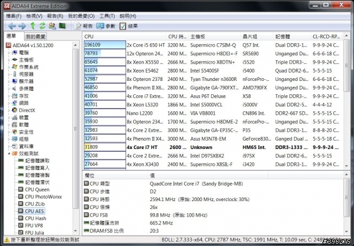This screenshot has height=246, width=354.
Task: Select the 記憶體讀取 benchmark icon
Action: tap(21, 161)
